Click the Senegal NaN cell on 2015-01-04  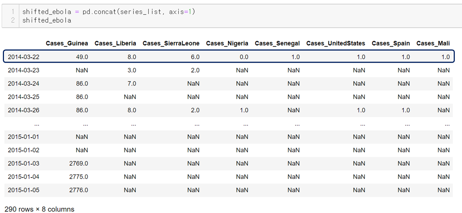pyautogui.click(x=293, y=177)
